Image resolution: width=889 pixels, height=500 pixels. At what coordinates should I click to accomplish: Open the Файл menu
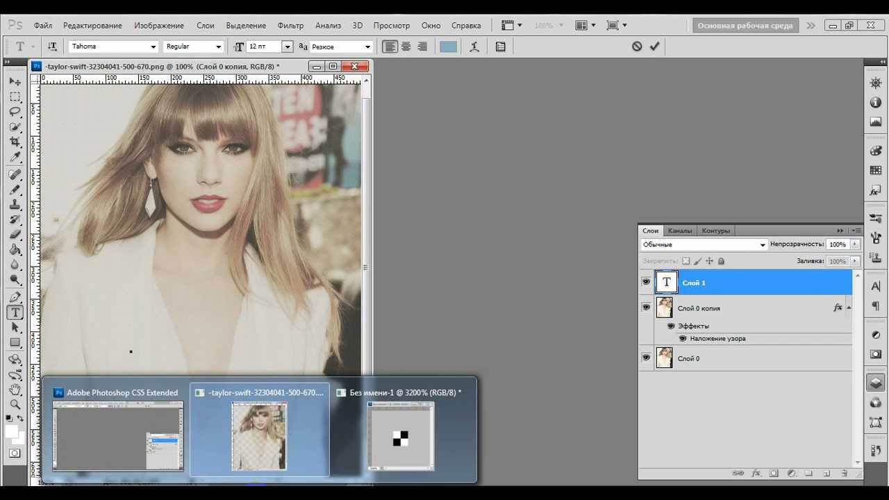42,25
